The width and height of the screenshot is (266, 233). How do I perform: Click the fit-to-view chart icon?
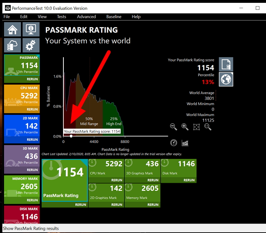tap(196, 127)
